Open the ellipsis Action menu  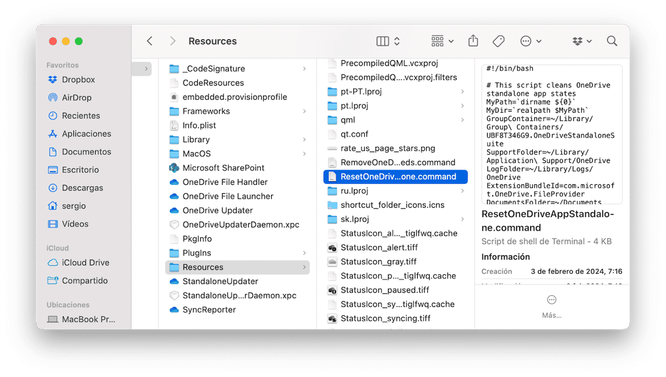(x=531, y=41)
